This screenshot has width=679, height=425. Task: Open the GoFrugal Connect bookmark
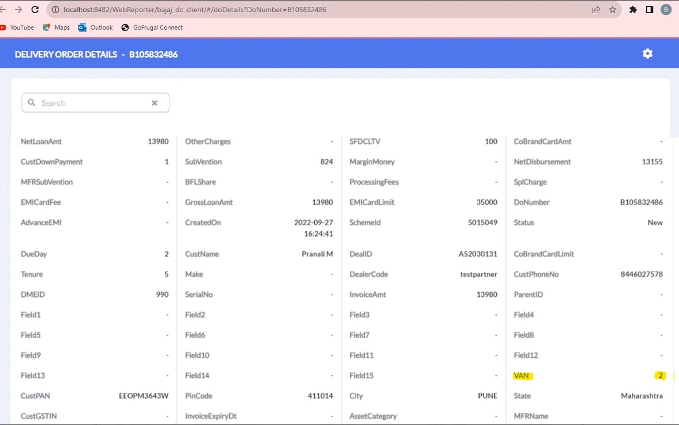pyautogui.click(x=152, y=27)
